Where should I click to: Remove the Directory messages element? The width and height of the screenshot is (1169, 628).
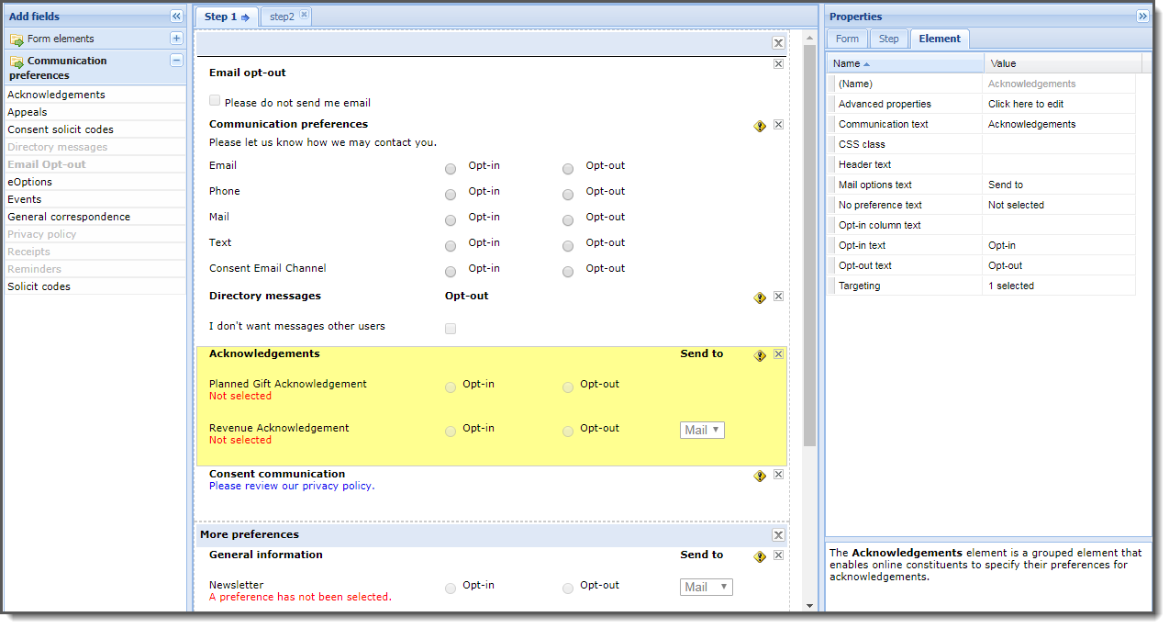(778, 297)
